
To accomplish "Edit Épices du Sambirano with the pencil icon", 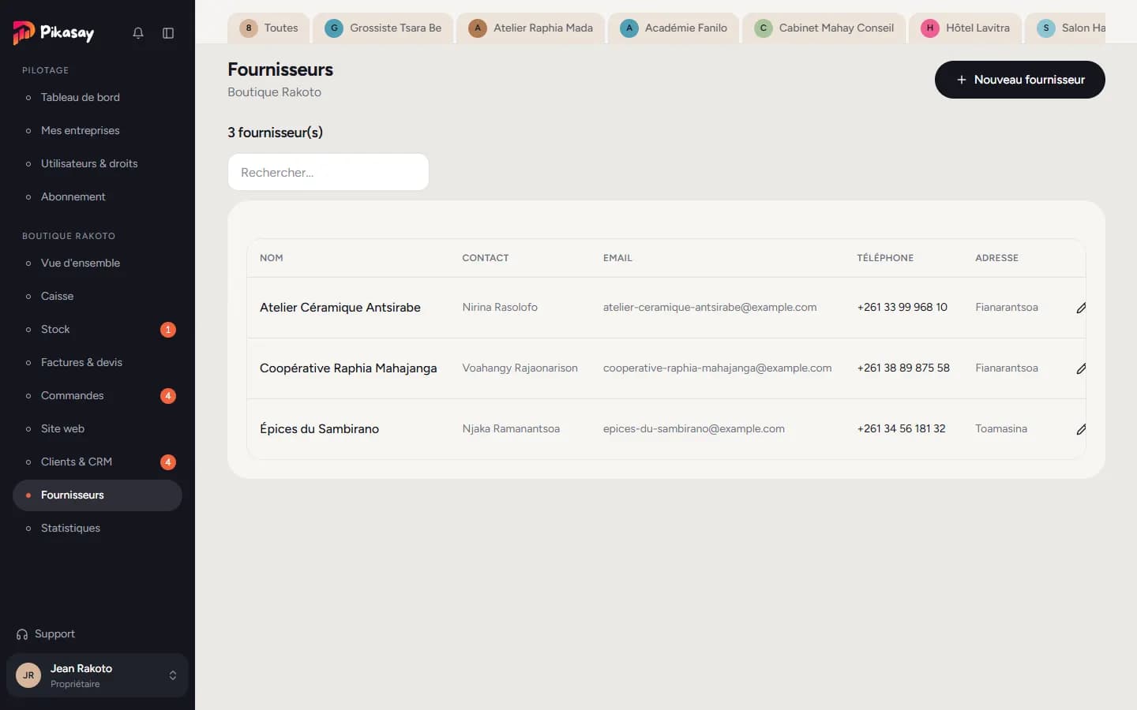I will coord(1081,429).
